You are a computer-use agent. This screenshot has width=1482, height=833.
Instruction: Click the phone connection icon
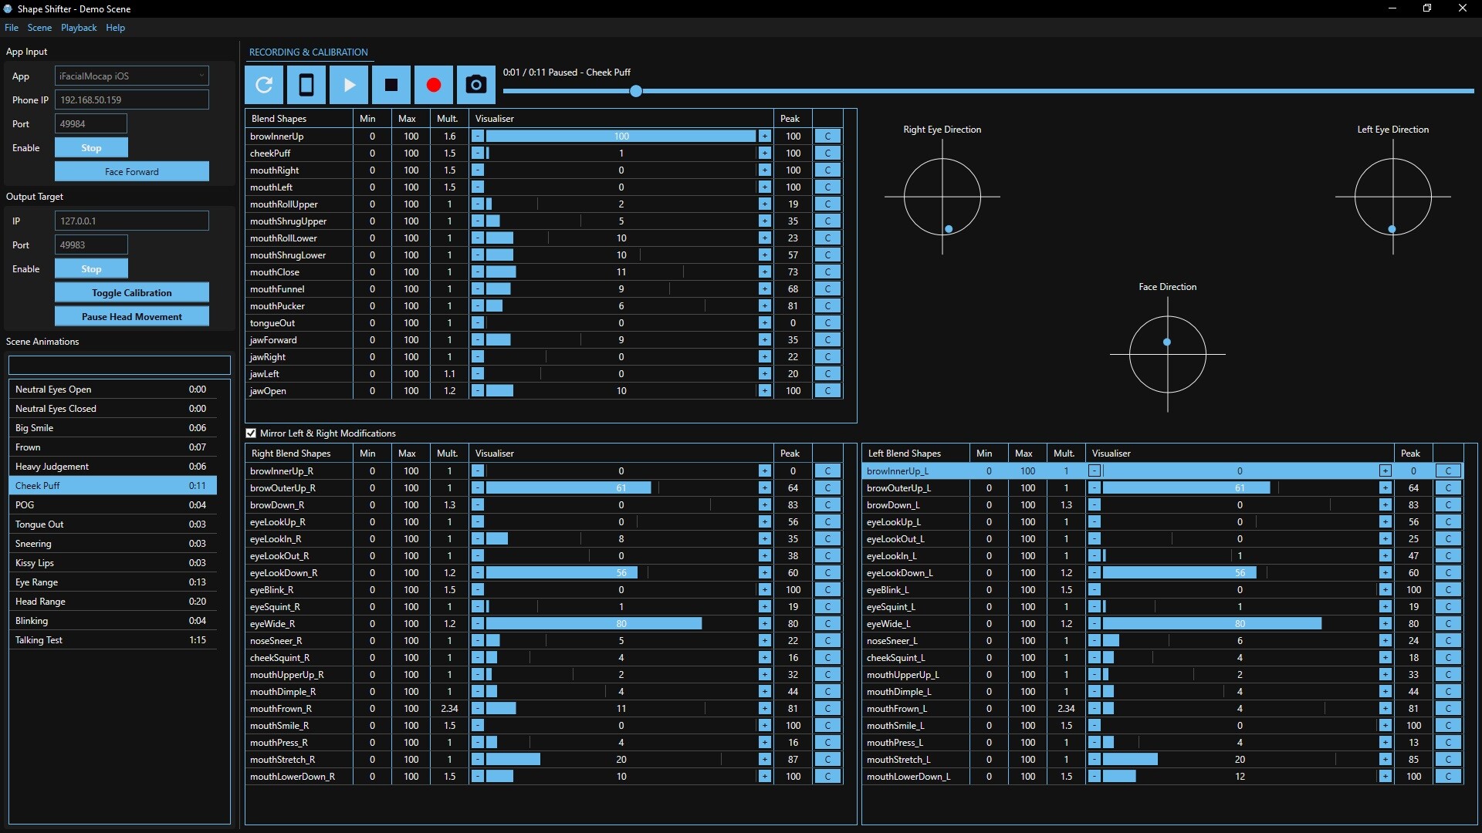306,85
